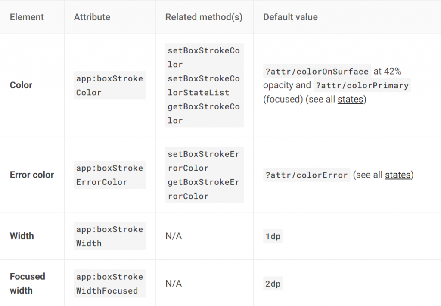Click the setBoxStrokeErrorColor method text
Image resolution: width=441 pixels, height=306 pixels.
pyautogui.click(x=204, y=161)
